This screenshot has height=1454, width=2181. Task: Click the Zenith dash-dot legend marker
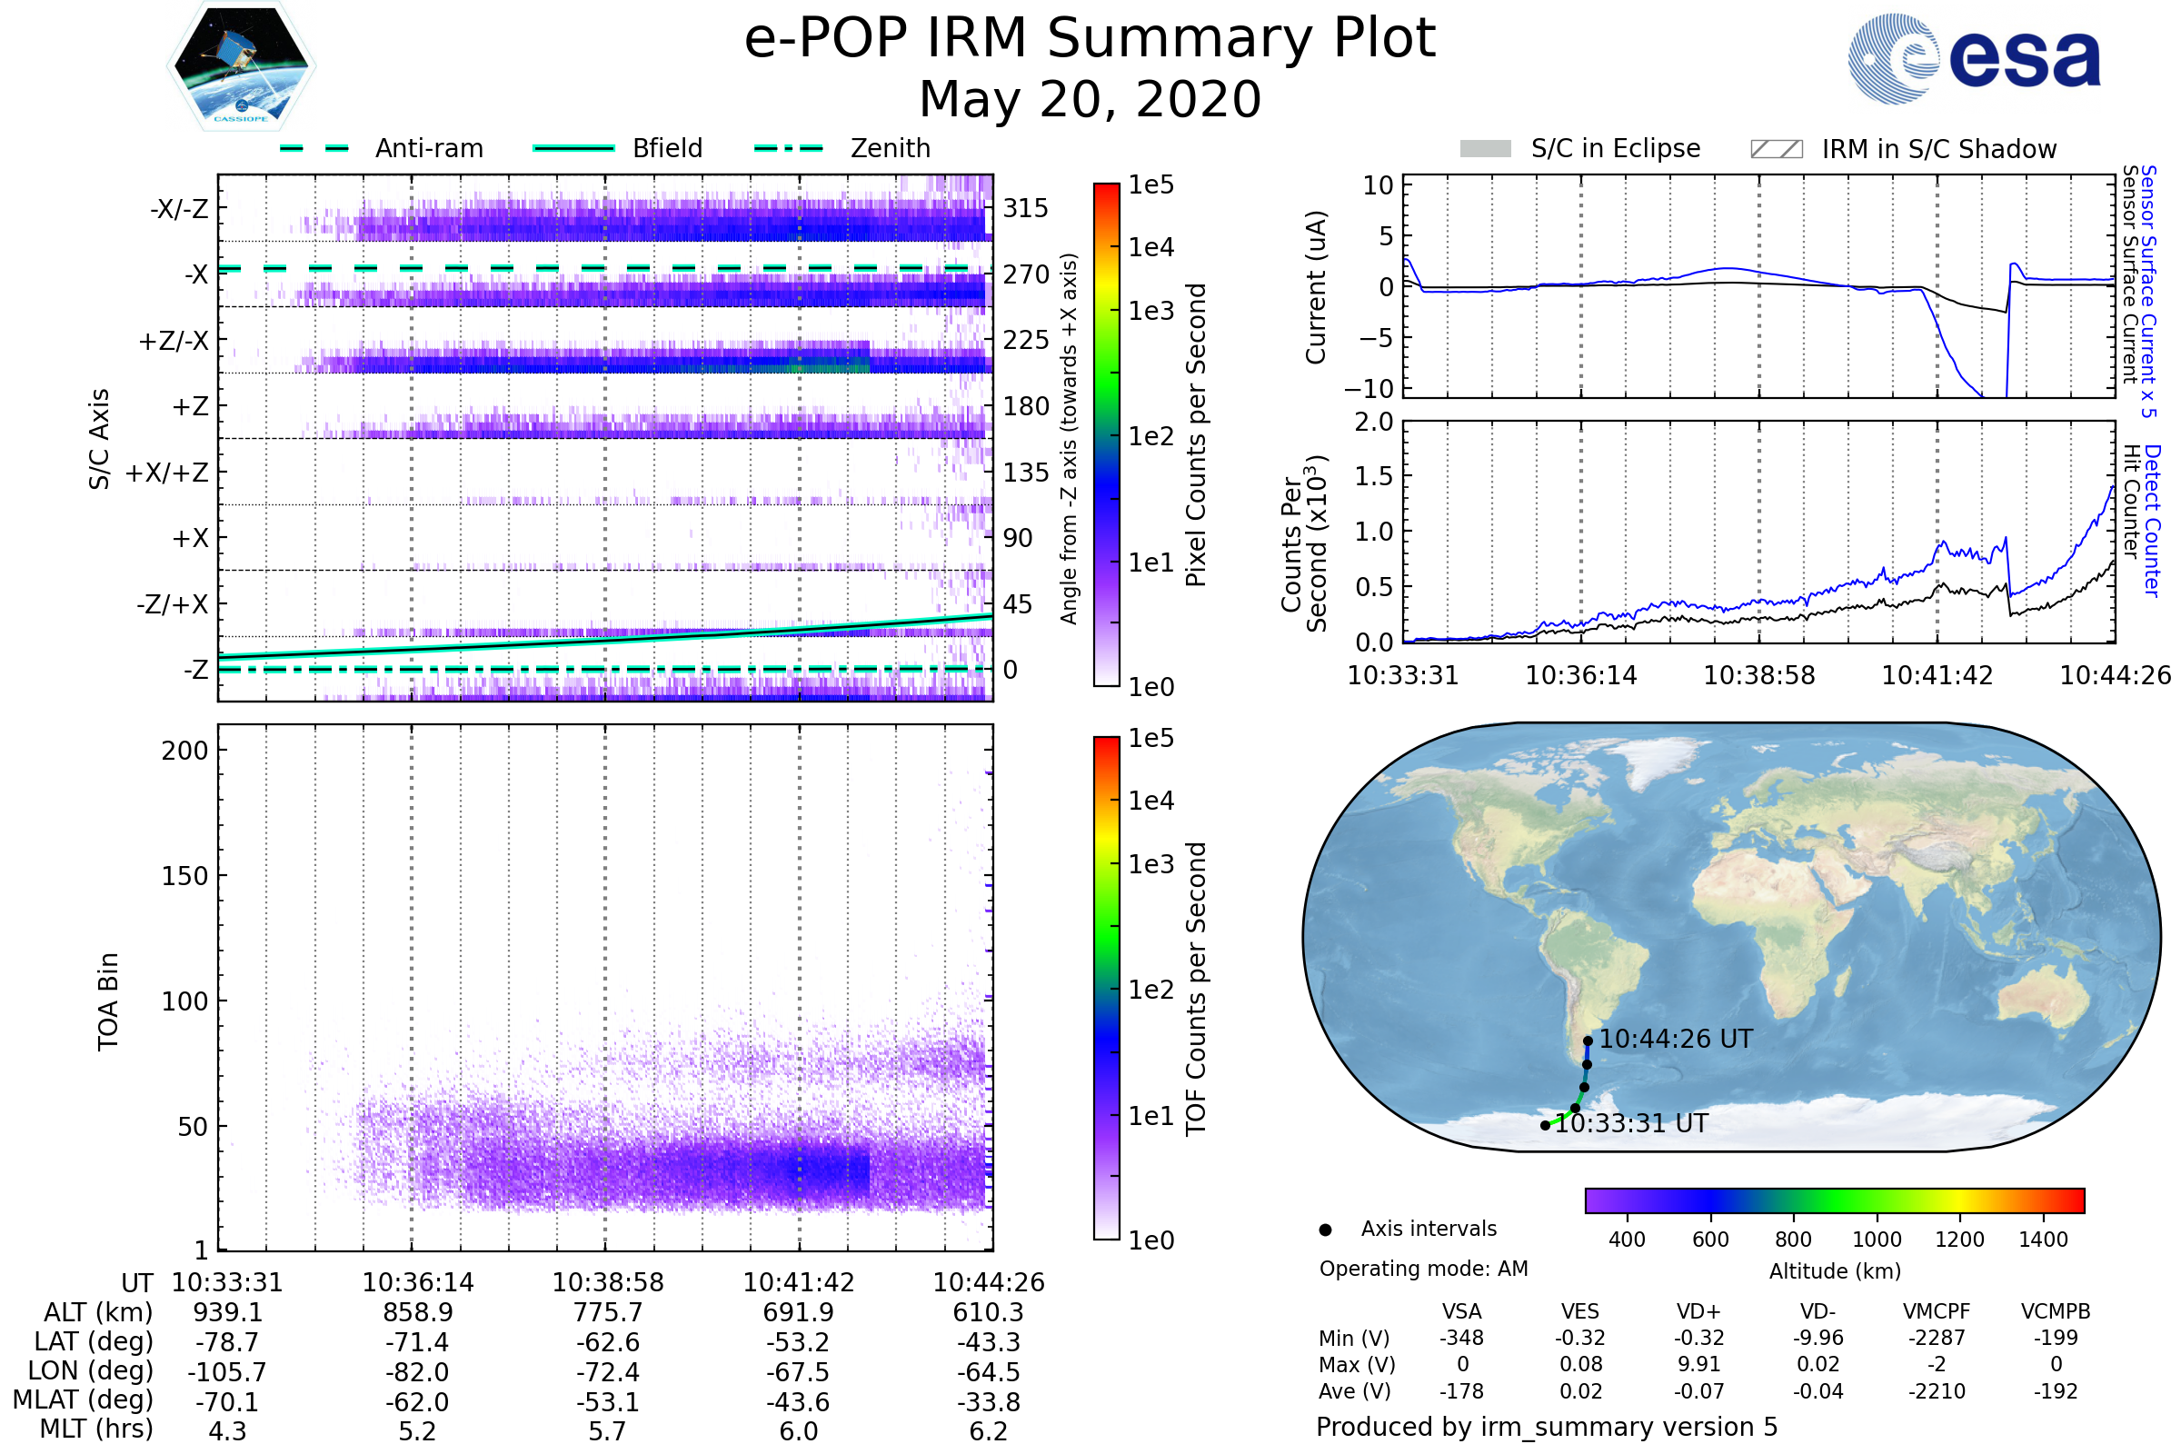(788, 148)
